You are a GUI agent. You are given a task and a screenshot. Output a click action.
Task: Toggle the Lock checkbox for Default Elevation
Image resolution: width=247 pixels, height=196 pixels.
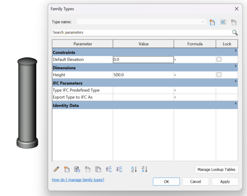[x=219, y=59]
